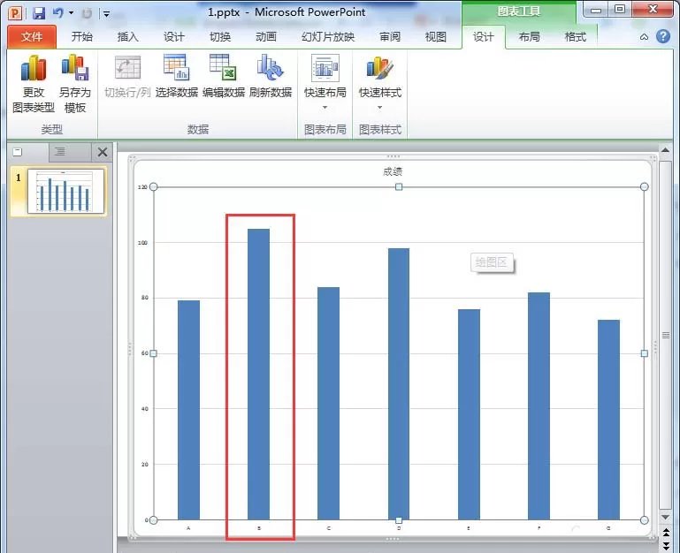
Task: Switch to the Home (开始) tab
Action: point(82,37)
